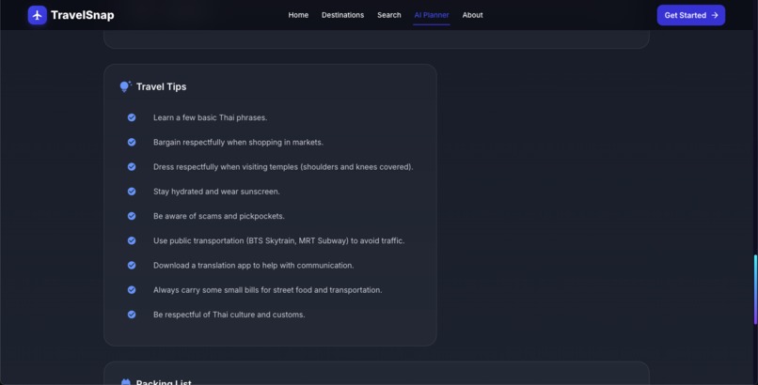
Task: Click the arrow icon in Get Started
Action: click(715, 15)
